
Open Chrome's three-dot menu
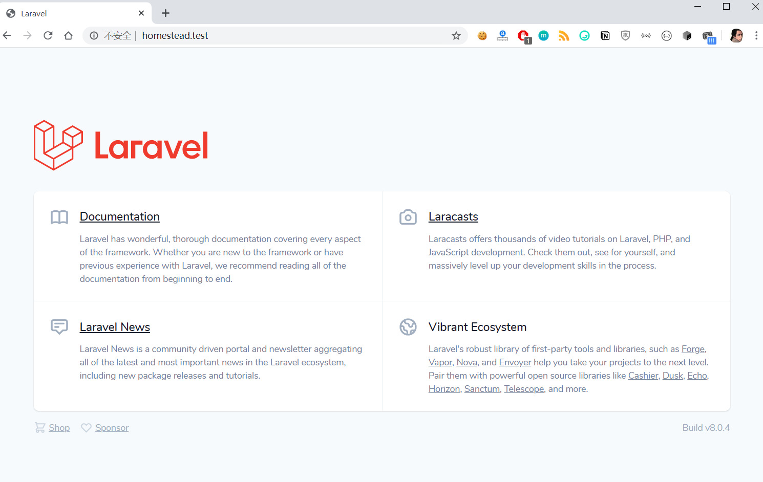756,35
